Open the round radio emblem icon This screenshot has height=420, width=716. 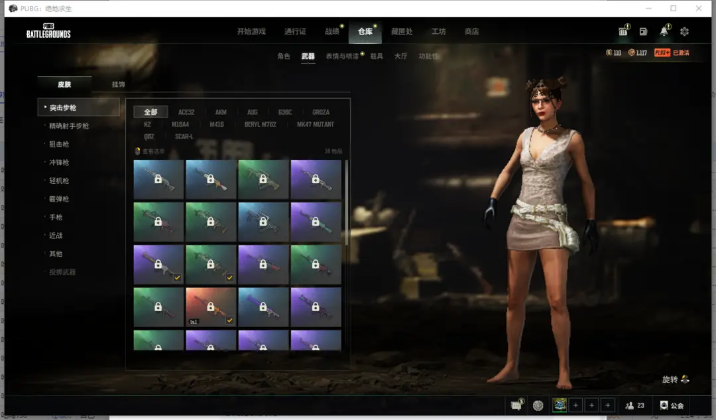538,405
